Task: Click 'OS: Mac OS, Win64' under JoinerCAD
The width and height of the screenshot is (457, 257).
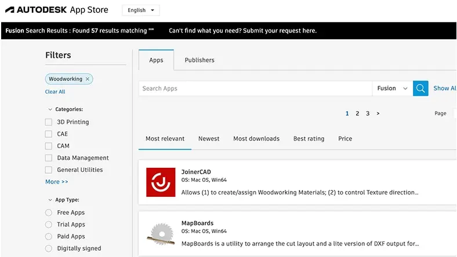Action: [x=204, y=180]
